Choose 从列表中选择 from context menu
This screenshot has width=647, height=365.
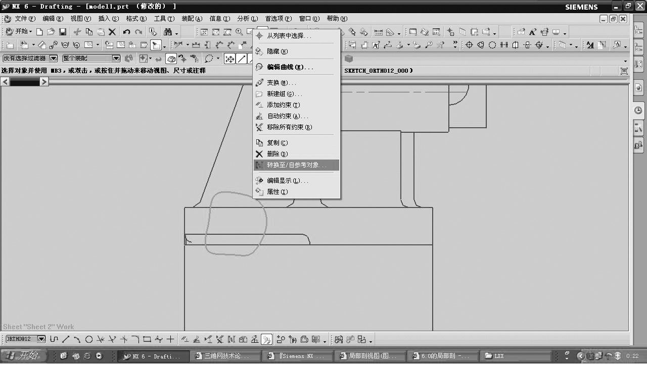click(297, 36)
